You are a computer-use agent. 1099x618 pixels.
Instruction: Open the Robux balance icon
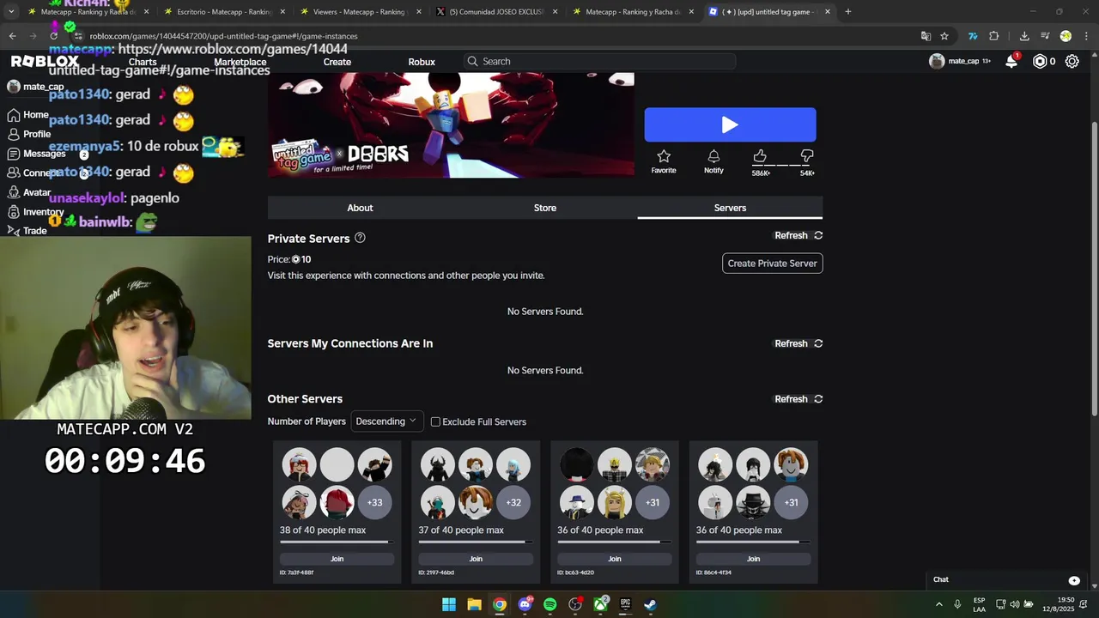click(1040, 61)
